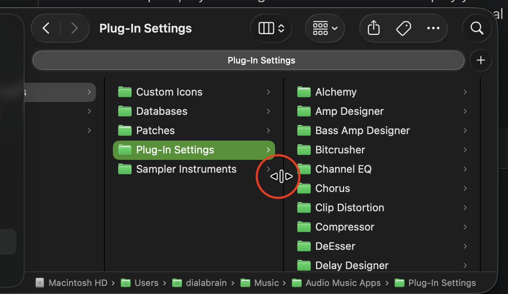Click the Forward navigation arrow

click(x=74, y=28)
